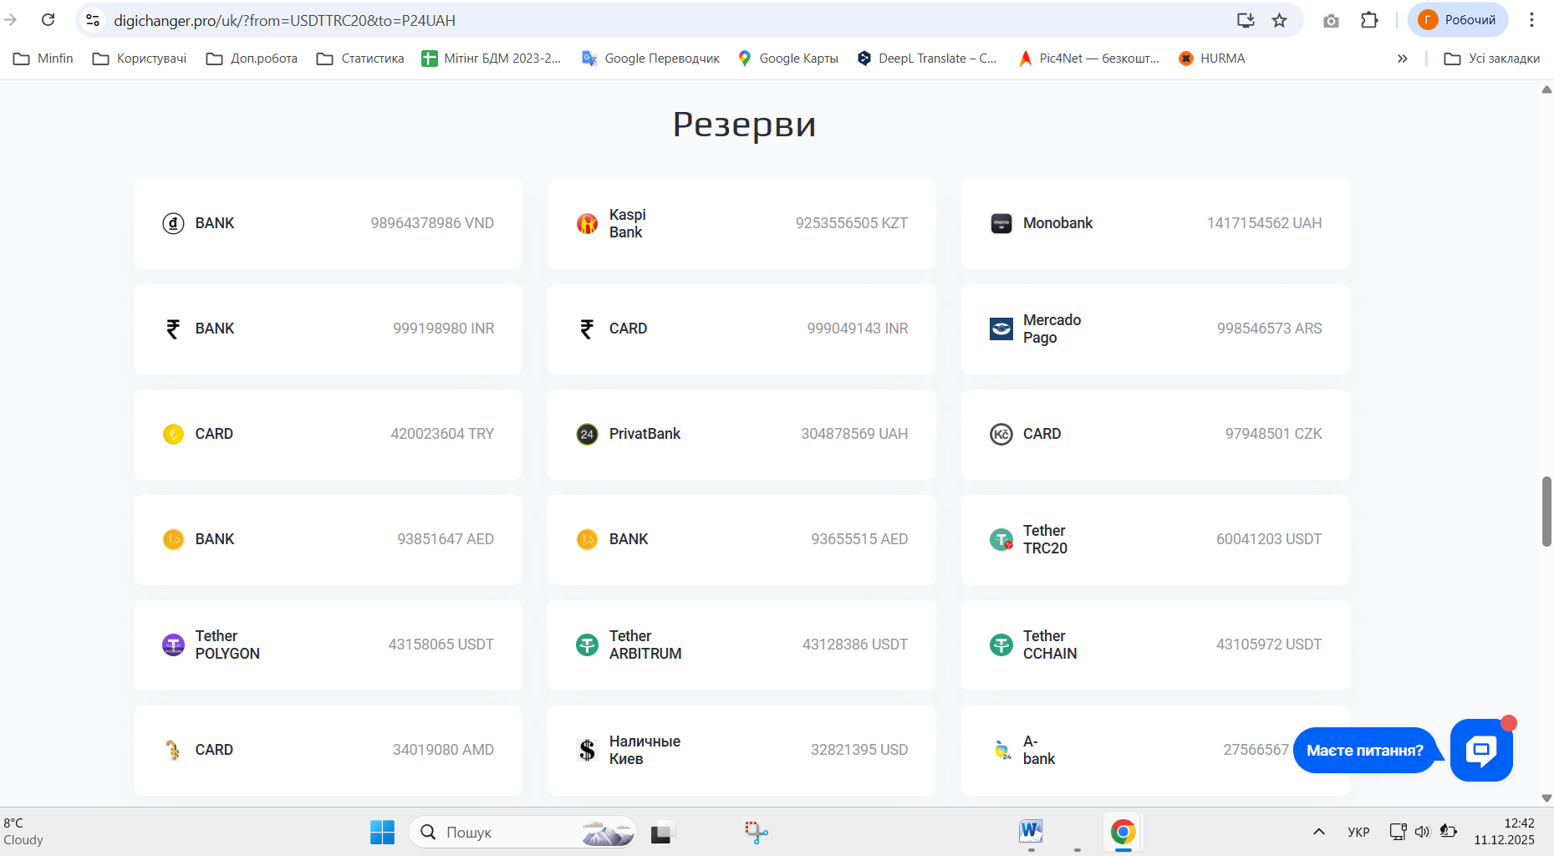Click the Tether ARBITRUM icon

point(588,645)
